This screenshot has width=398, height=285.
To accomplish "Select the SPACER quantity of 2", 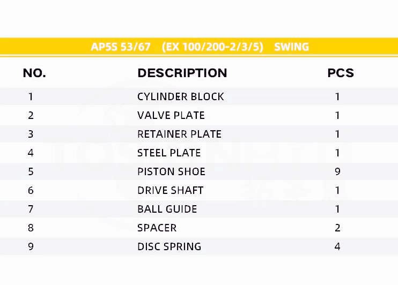I will tap(338, 228).
